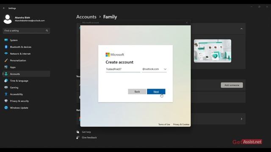Close the Microsoft account dialog
271x152 pixels.
tap(187, 22)
